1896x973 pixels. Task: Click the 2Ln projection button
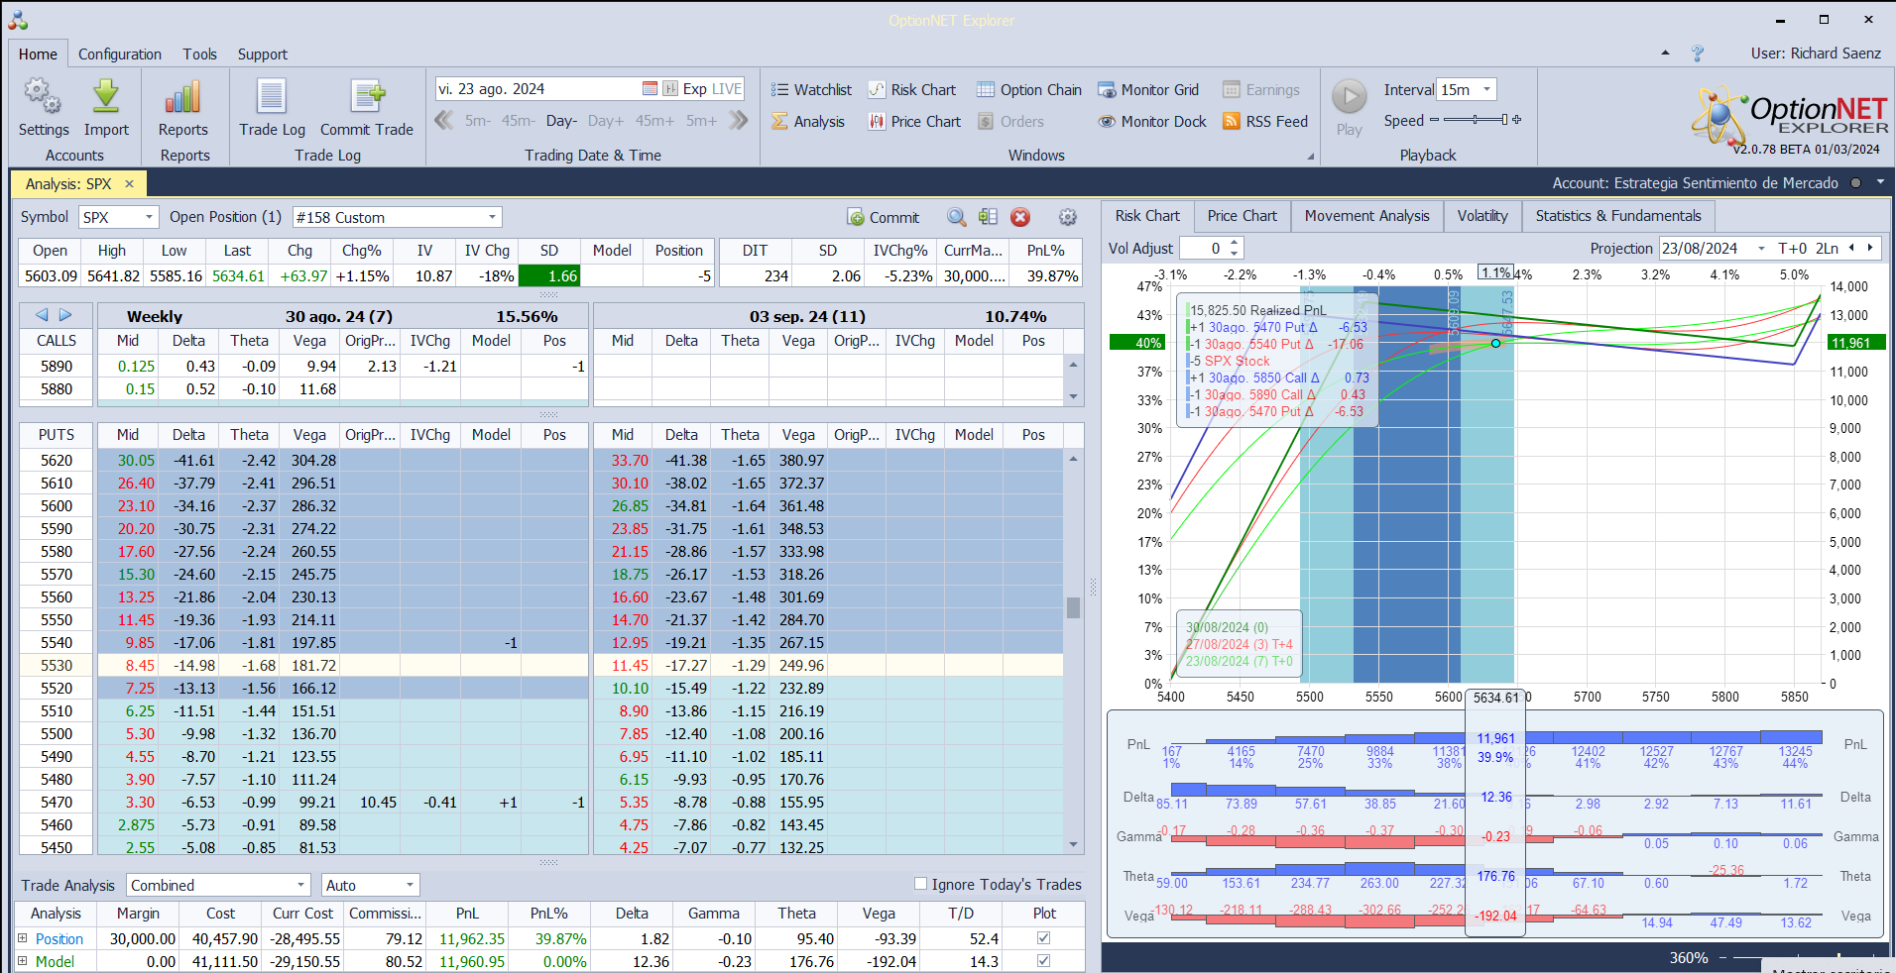tap(1827, 249)
